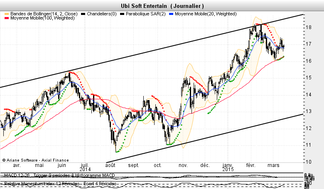Click the 18 price label on the axis
The height and width of the screenshot is (189, 324).
(309, 27)
